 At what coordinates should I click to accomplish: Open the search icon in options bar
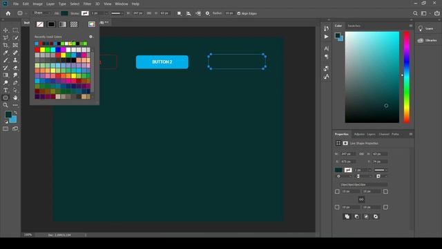pos(415,13)
